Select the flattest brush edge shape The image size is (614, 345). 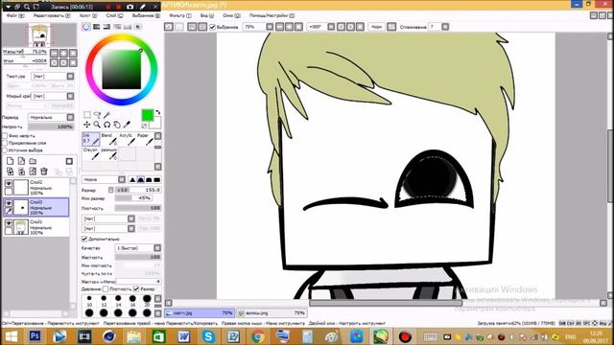[x=156, y=179]
